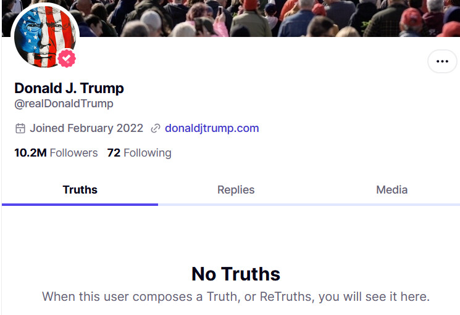Open the 10.2M Followers list
460x315 pixels.
pyautogui.click(x=56, y=153)
